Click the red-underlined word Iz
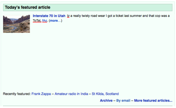This screenshot has height=108, width=176. tap(68, 16)
